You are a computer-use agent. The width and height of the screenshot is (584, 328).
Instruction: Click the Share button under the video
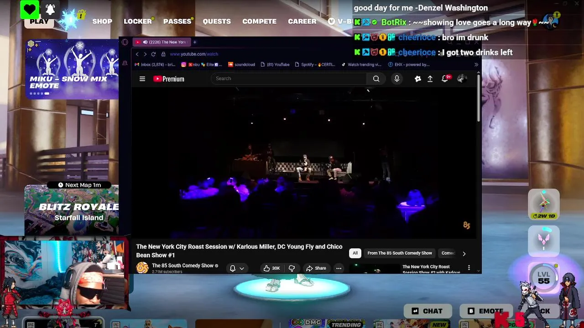pos(316,268)
